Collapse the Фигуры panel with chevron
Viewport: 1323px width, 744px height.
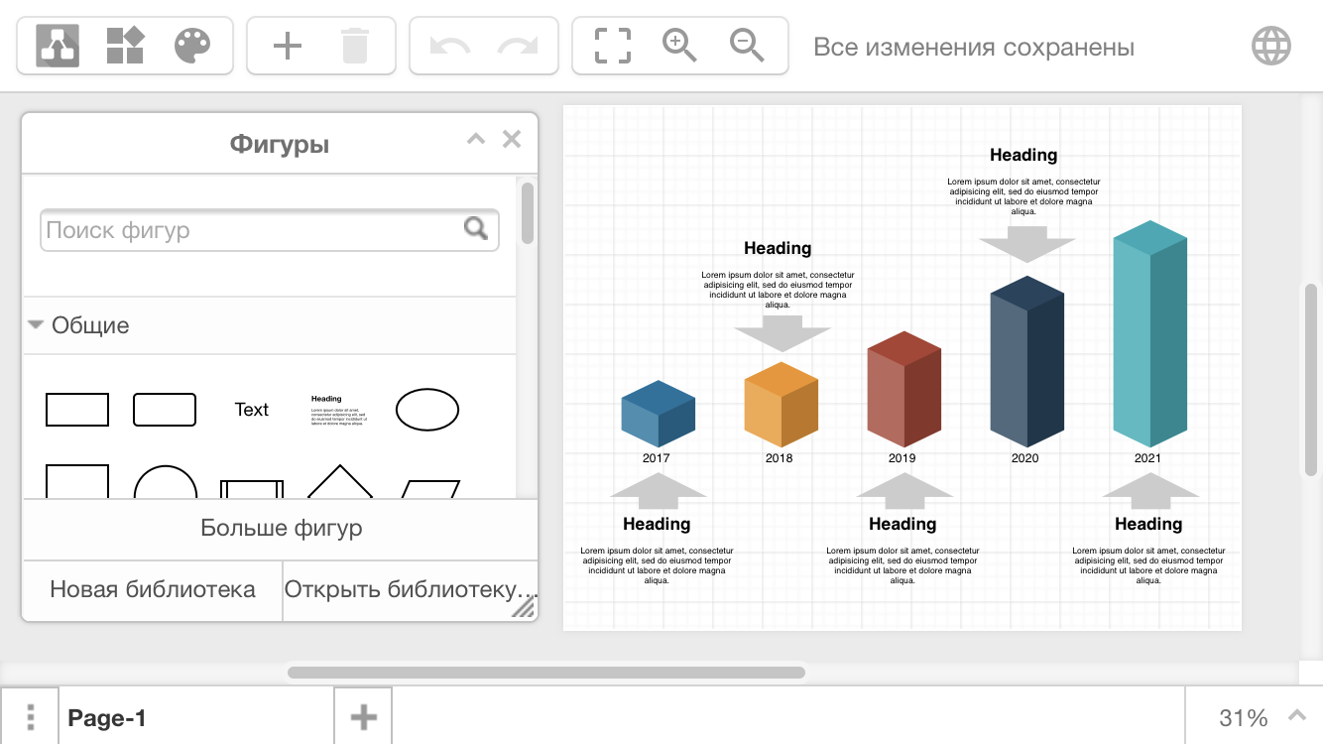coord(476,140)
